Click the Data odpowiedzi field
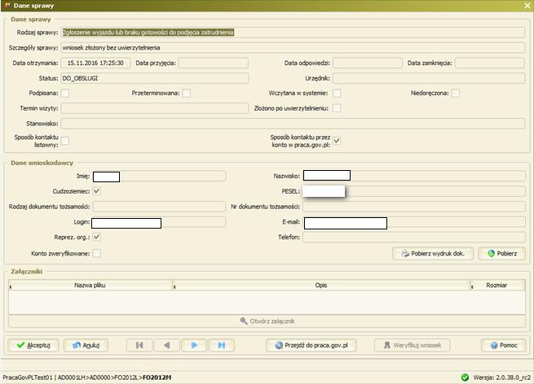The width and height of the screenshot is (534, 384). pos(368,63)
